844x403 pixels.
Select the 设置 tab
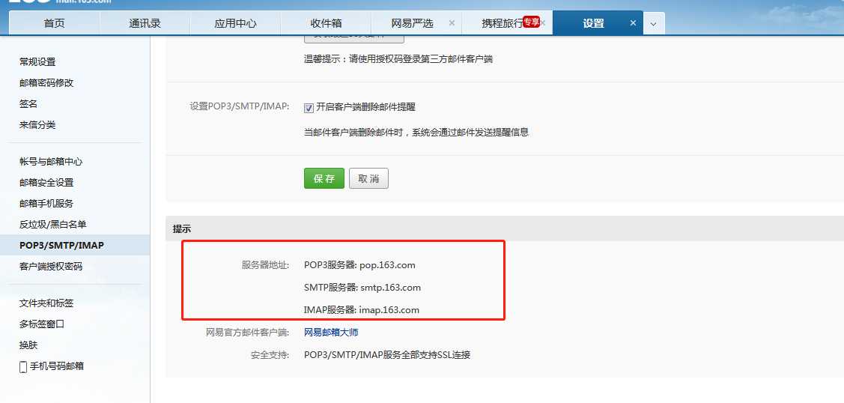593,24
